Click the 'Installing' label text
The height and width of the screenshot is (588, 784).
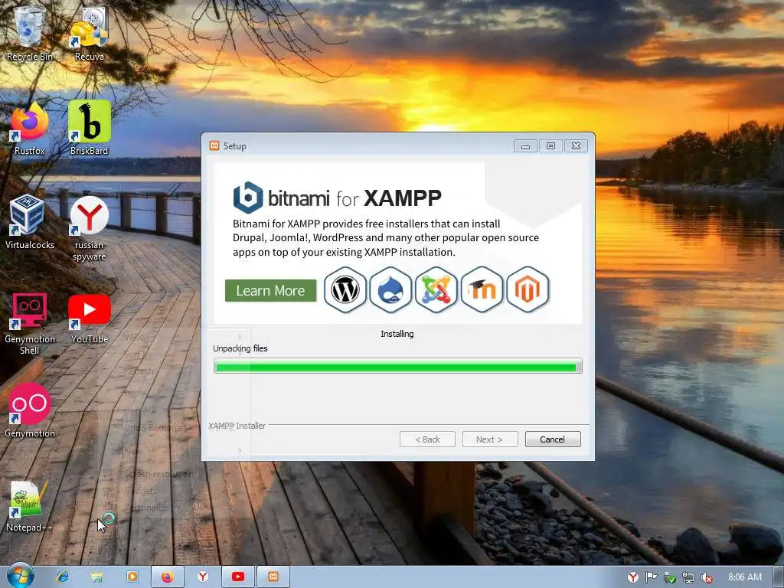click(x=397, y=334)
